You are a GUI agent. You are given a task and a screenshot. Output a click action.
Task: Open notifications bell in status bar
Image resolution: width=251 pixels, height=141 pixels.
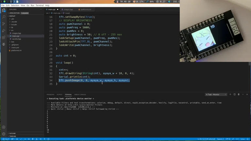(248, 139)
